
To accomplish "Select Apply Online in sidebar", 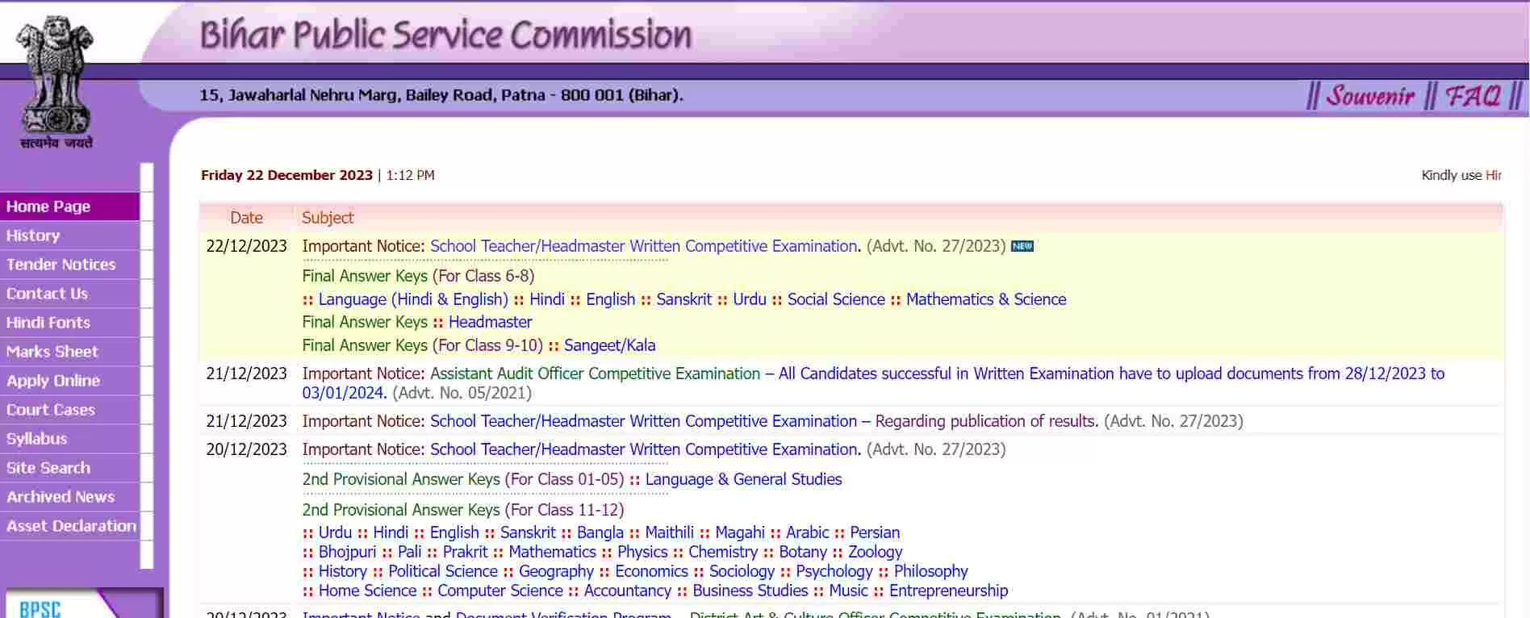I will tap(69, 381).
